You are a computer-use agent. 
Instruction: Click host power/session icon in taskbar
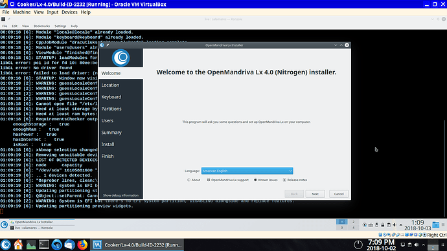click(x=358, y=245)
